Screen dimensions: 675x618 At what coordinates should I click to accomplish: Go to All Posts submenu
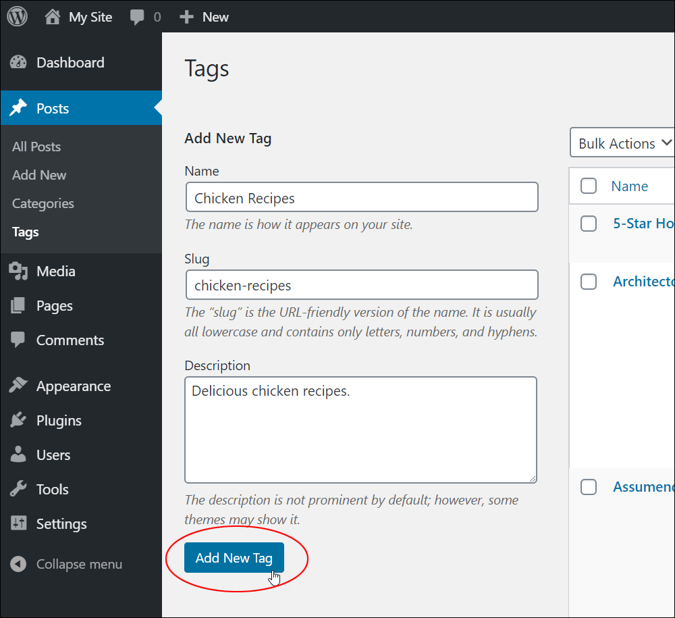point(36,147)
